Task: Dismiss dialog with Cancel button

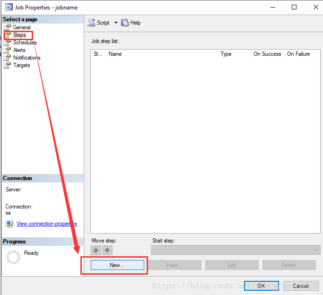Action: coord(301,286)
